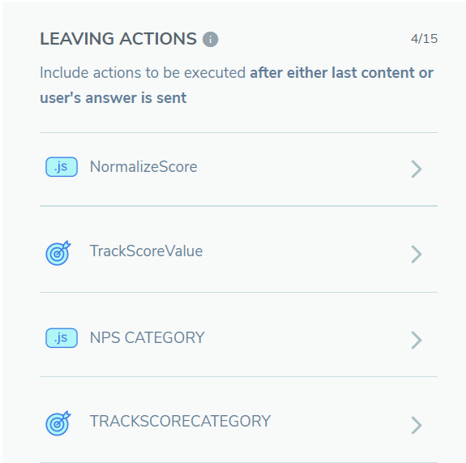Image resolution: width=466 pixels, height=463 pixels.
Task: Click the bold text "after either last content or"
Action: click(x=342, y=73)
